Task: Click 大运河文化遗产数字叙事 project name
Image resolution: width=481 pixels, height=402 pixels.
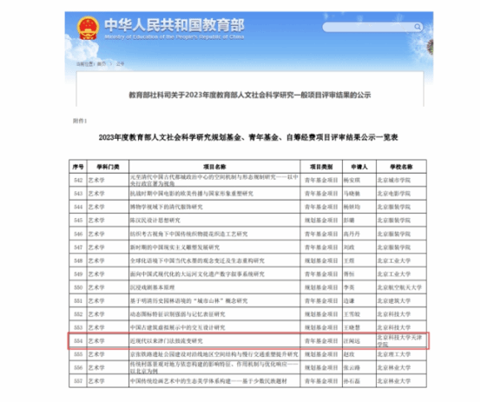Action: tap(197, 274)
